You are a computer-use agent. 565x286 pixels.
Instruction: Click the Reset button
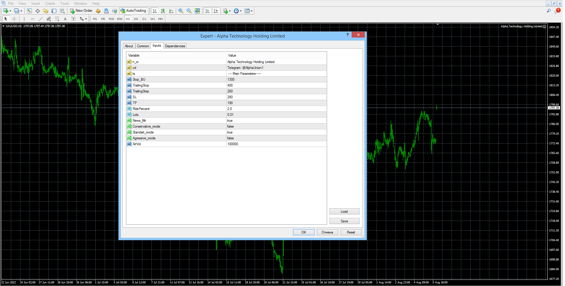pos(351,232)
